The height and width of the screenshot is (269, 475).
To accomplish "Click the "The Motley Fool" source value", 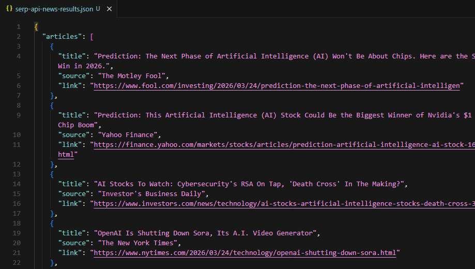I will (131, 76).
